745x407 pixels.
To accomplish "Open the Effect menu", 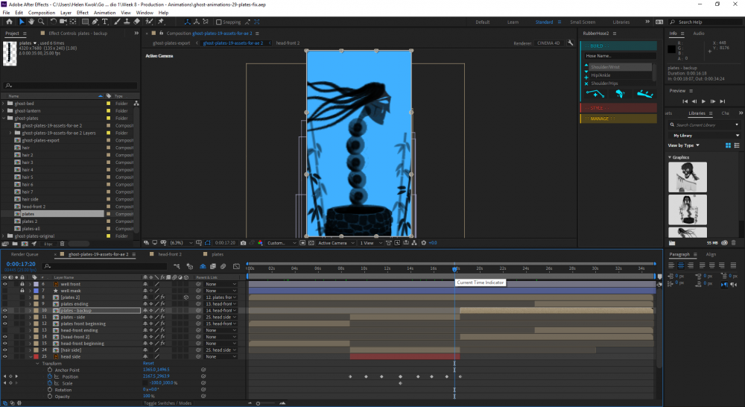I will [82, 13].
